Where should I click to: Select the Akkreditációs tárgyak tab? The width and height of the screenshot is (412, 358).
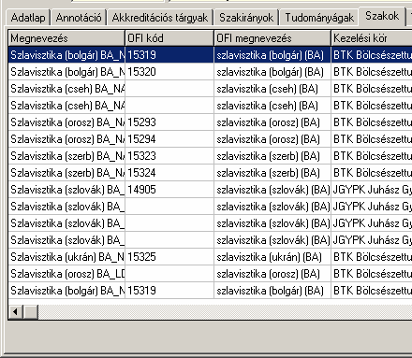point(160,18)
